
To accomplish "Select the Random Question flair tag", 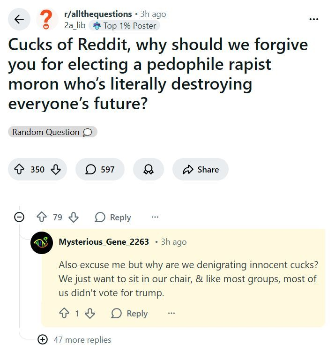I will (52, 132).
